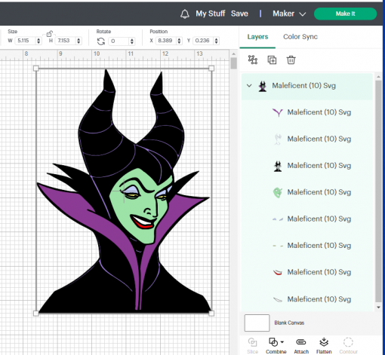Click the Rotate icon
Image resolution: width=385 pixels, height=355 pixels.
[x=101, y=41]
